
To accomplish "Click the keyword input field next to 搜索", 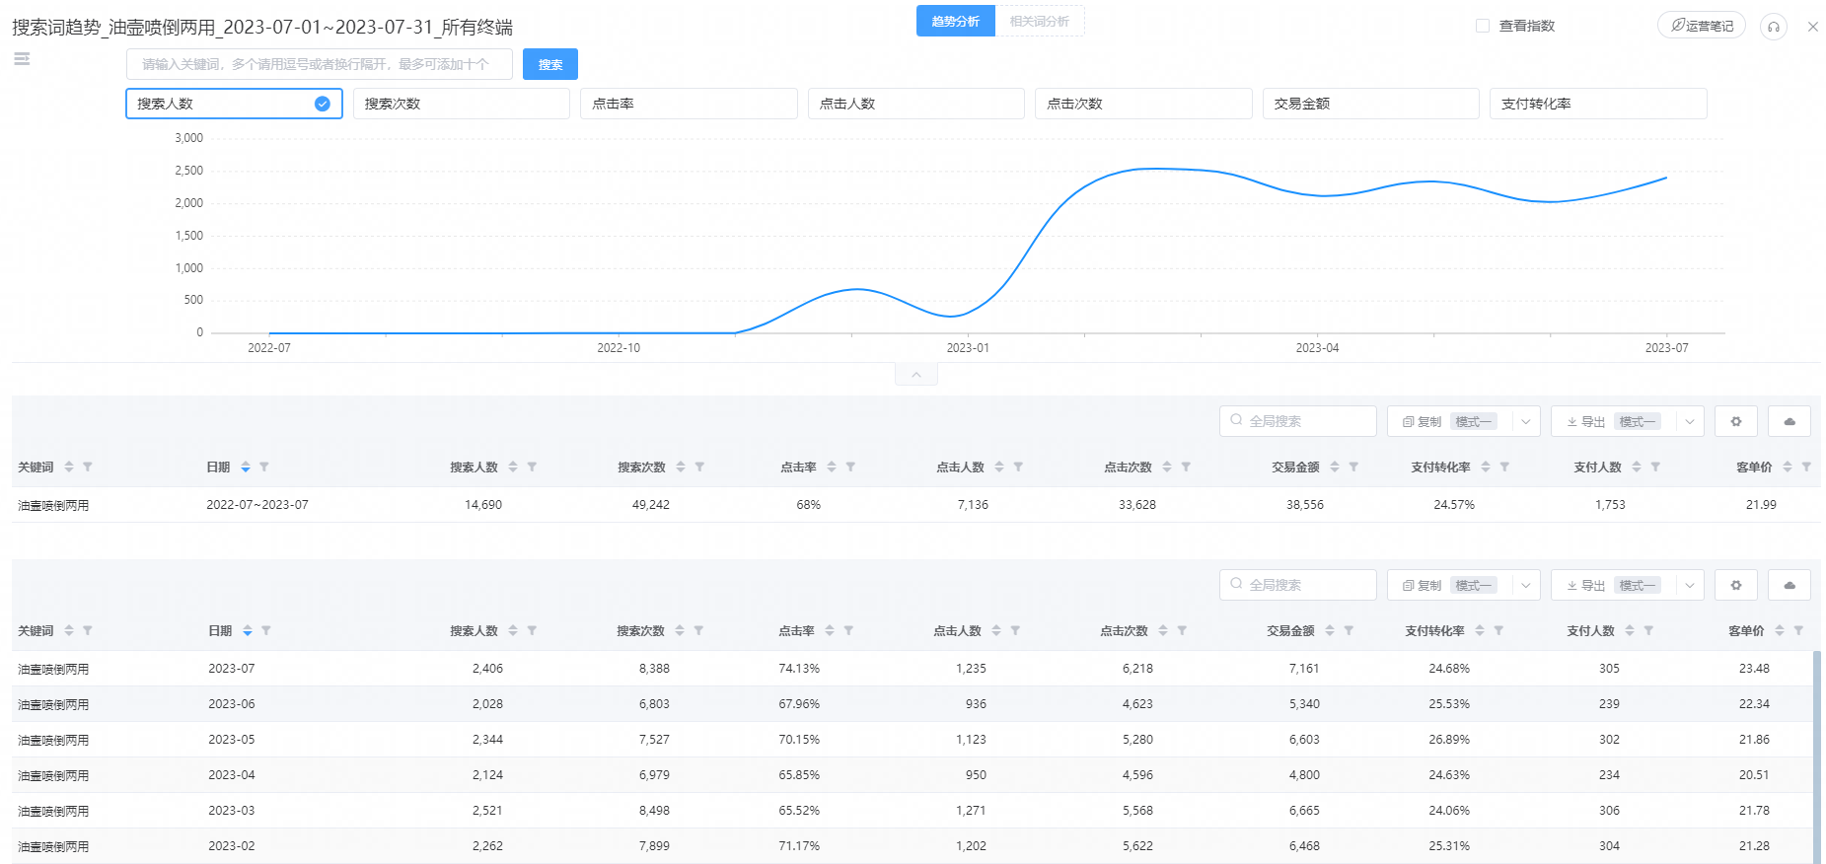I will tap(319, 64).
